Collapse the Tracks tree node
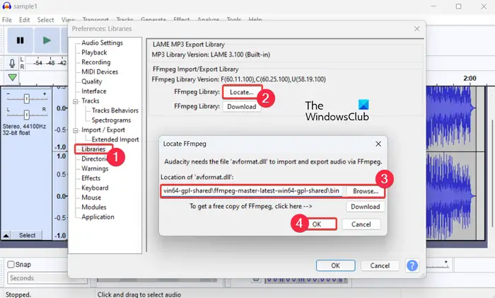This screenshot has height=298, width=495. (76, 101)
